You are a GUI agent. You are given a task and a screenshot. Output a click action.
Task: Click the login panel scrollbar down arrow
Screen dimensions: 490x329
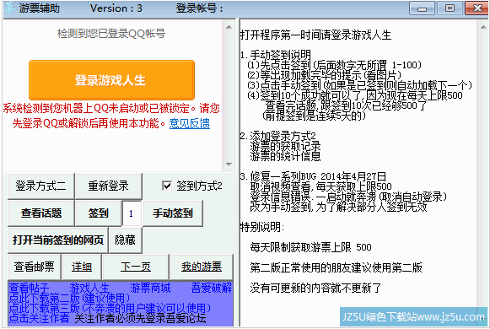pyautogui.click(x=229, y=164)
